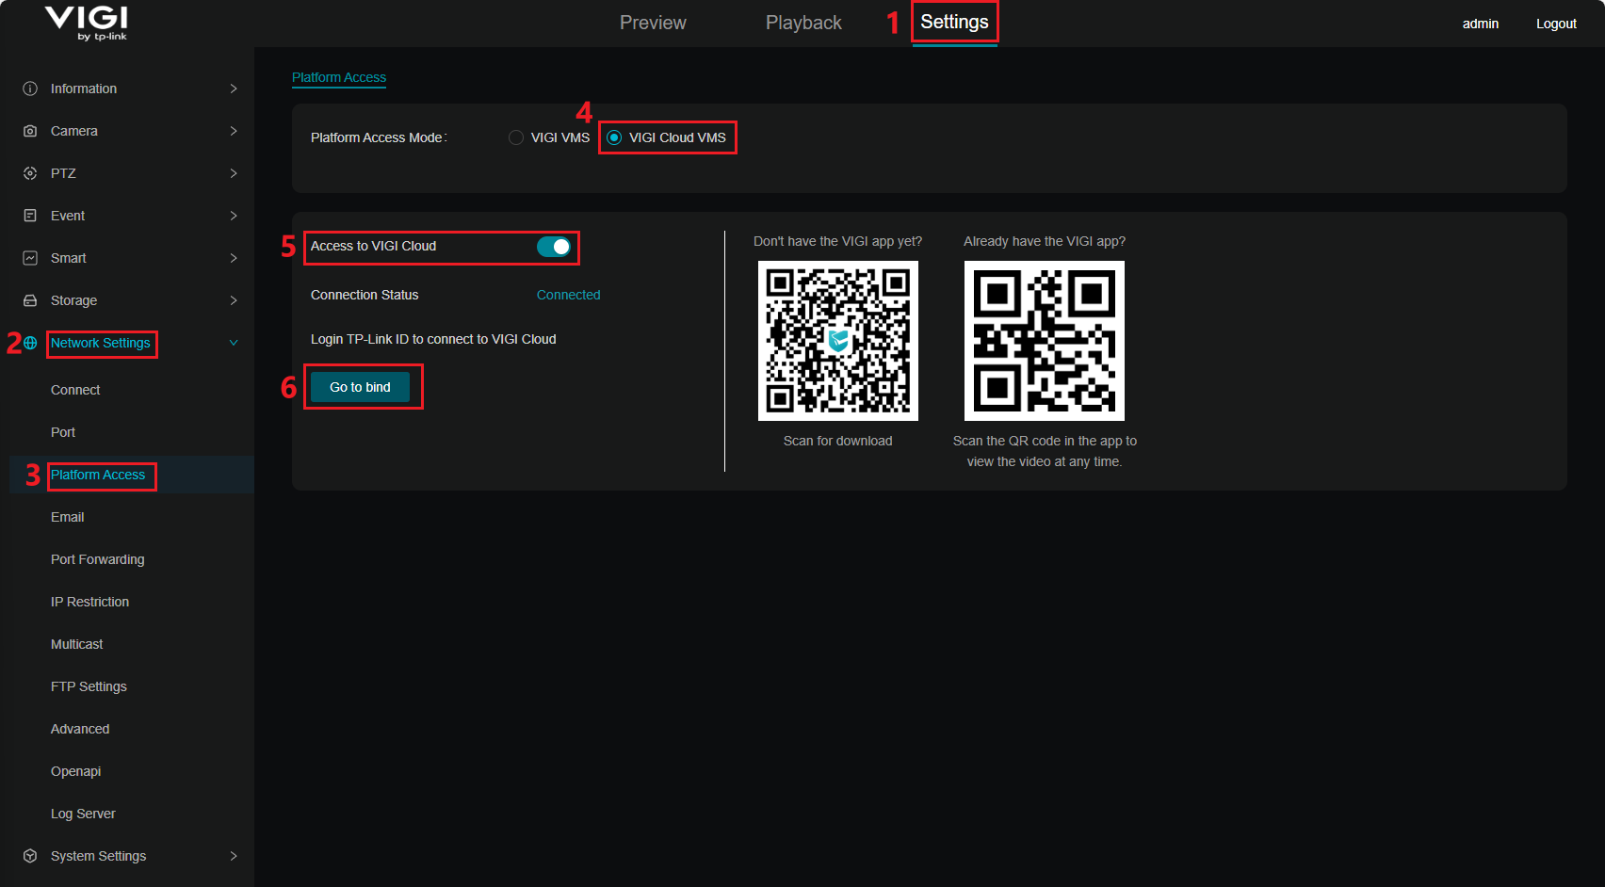1605x887 pixels.
Task: Click the Already have the VIGI app text
Action: click(x=1045, y=241)
